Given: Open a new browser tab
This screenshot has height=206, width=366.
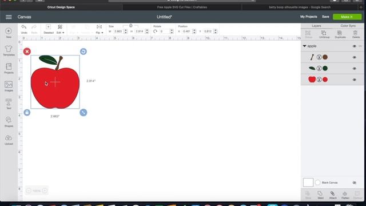Looking at the screenshot, I should point(361,7).
